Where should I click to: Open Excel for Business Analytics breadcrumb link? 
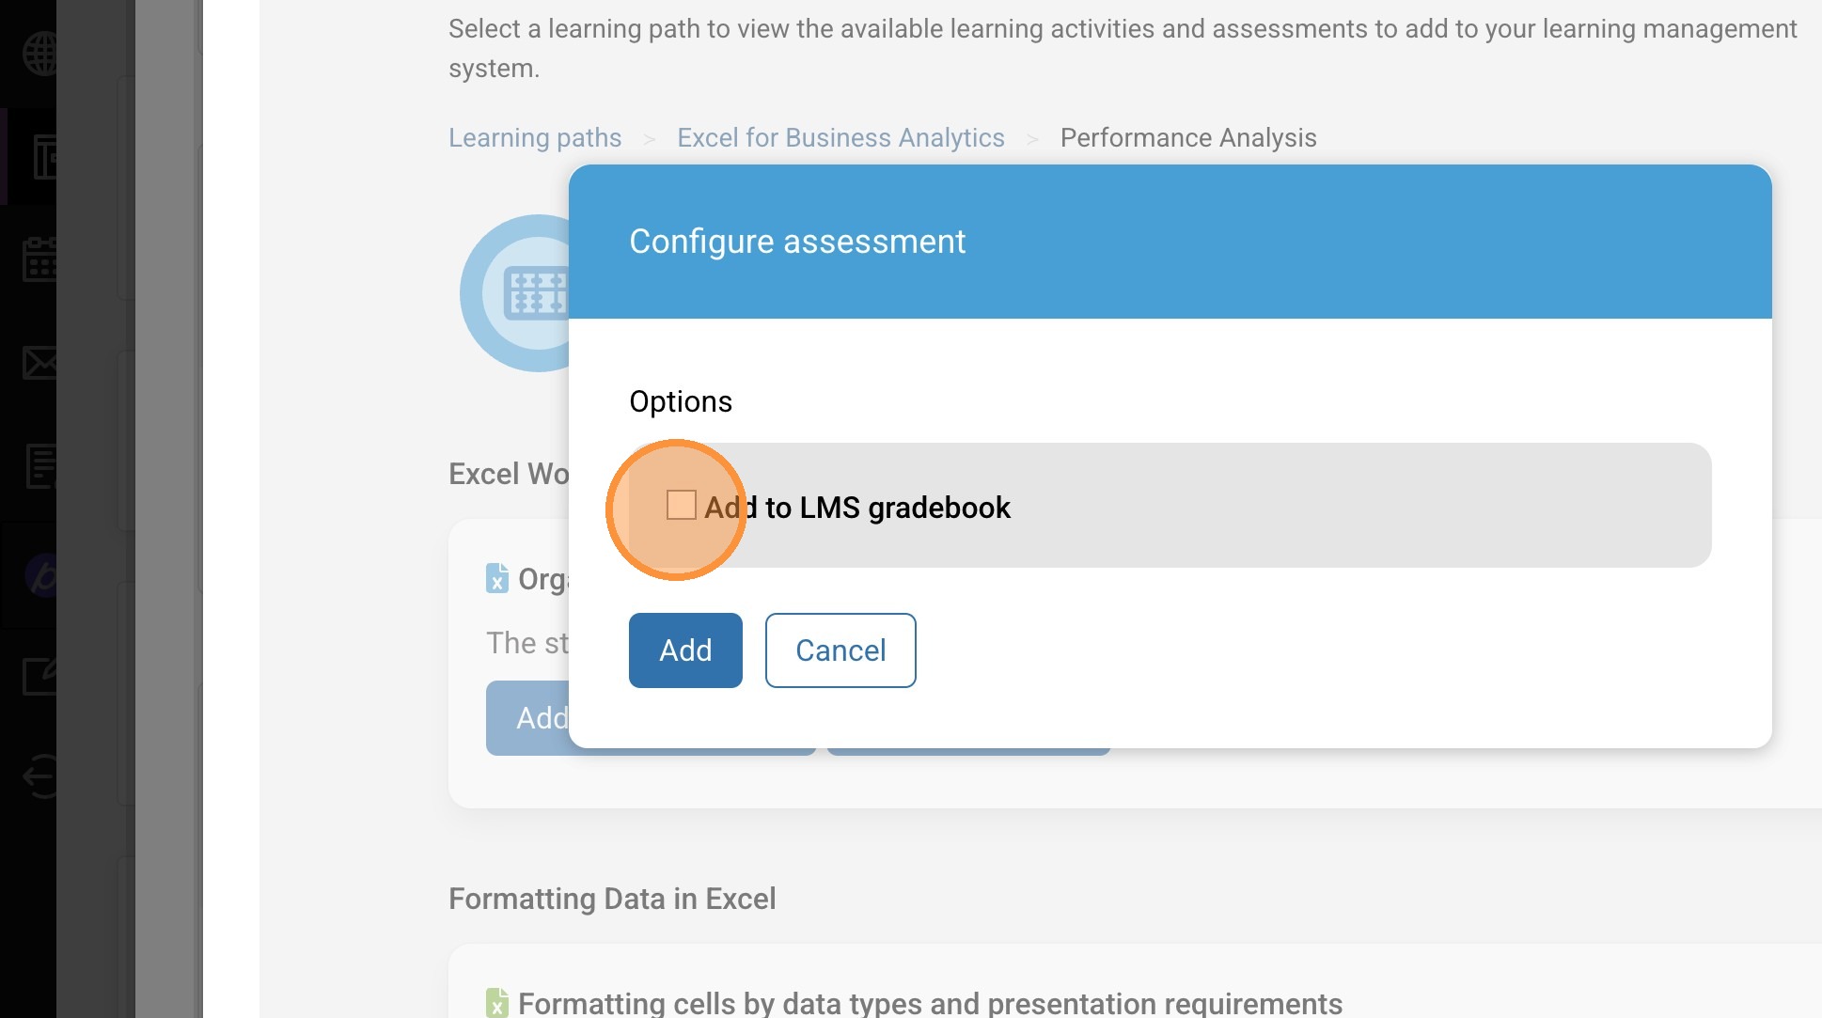click(840, 138)
